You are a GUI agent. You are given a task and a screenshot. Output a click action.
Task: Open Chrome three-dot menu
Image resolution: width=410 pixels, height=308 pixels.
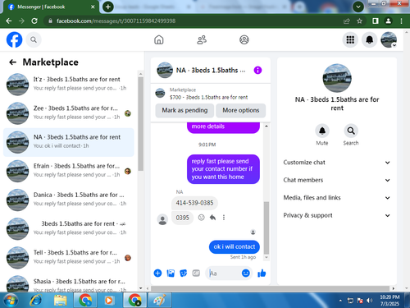click(x=401, y=21)
